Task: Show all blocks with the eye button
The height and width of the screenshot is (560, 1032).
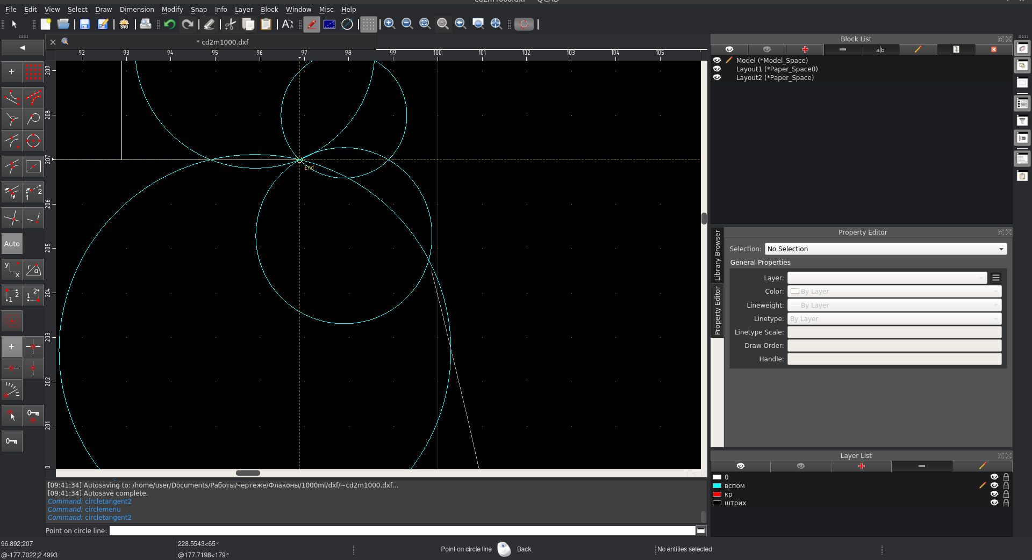Action: click(x=729, y=49)
